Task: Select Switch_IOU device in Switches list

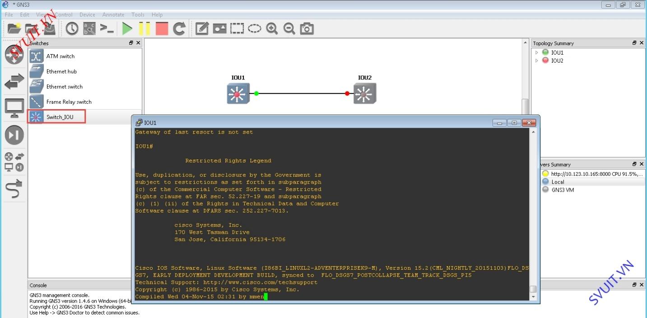Action: pyautogui.click(x=84, y=117)
